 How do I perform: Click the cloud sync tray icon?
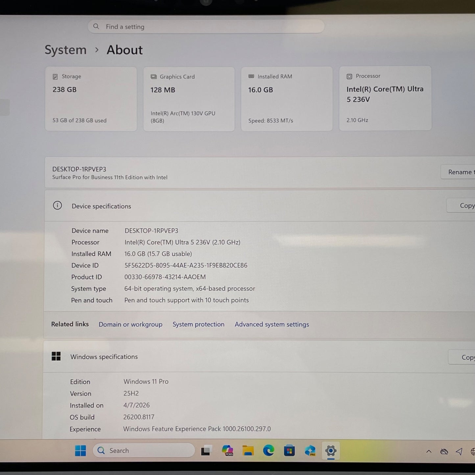(x=444, y=452)
